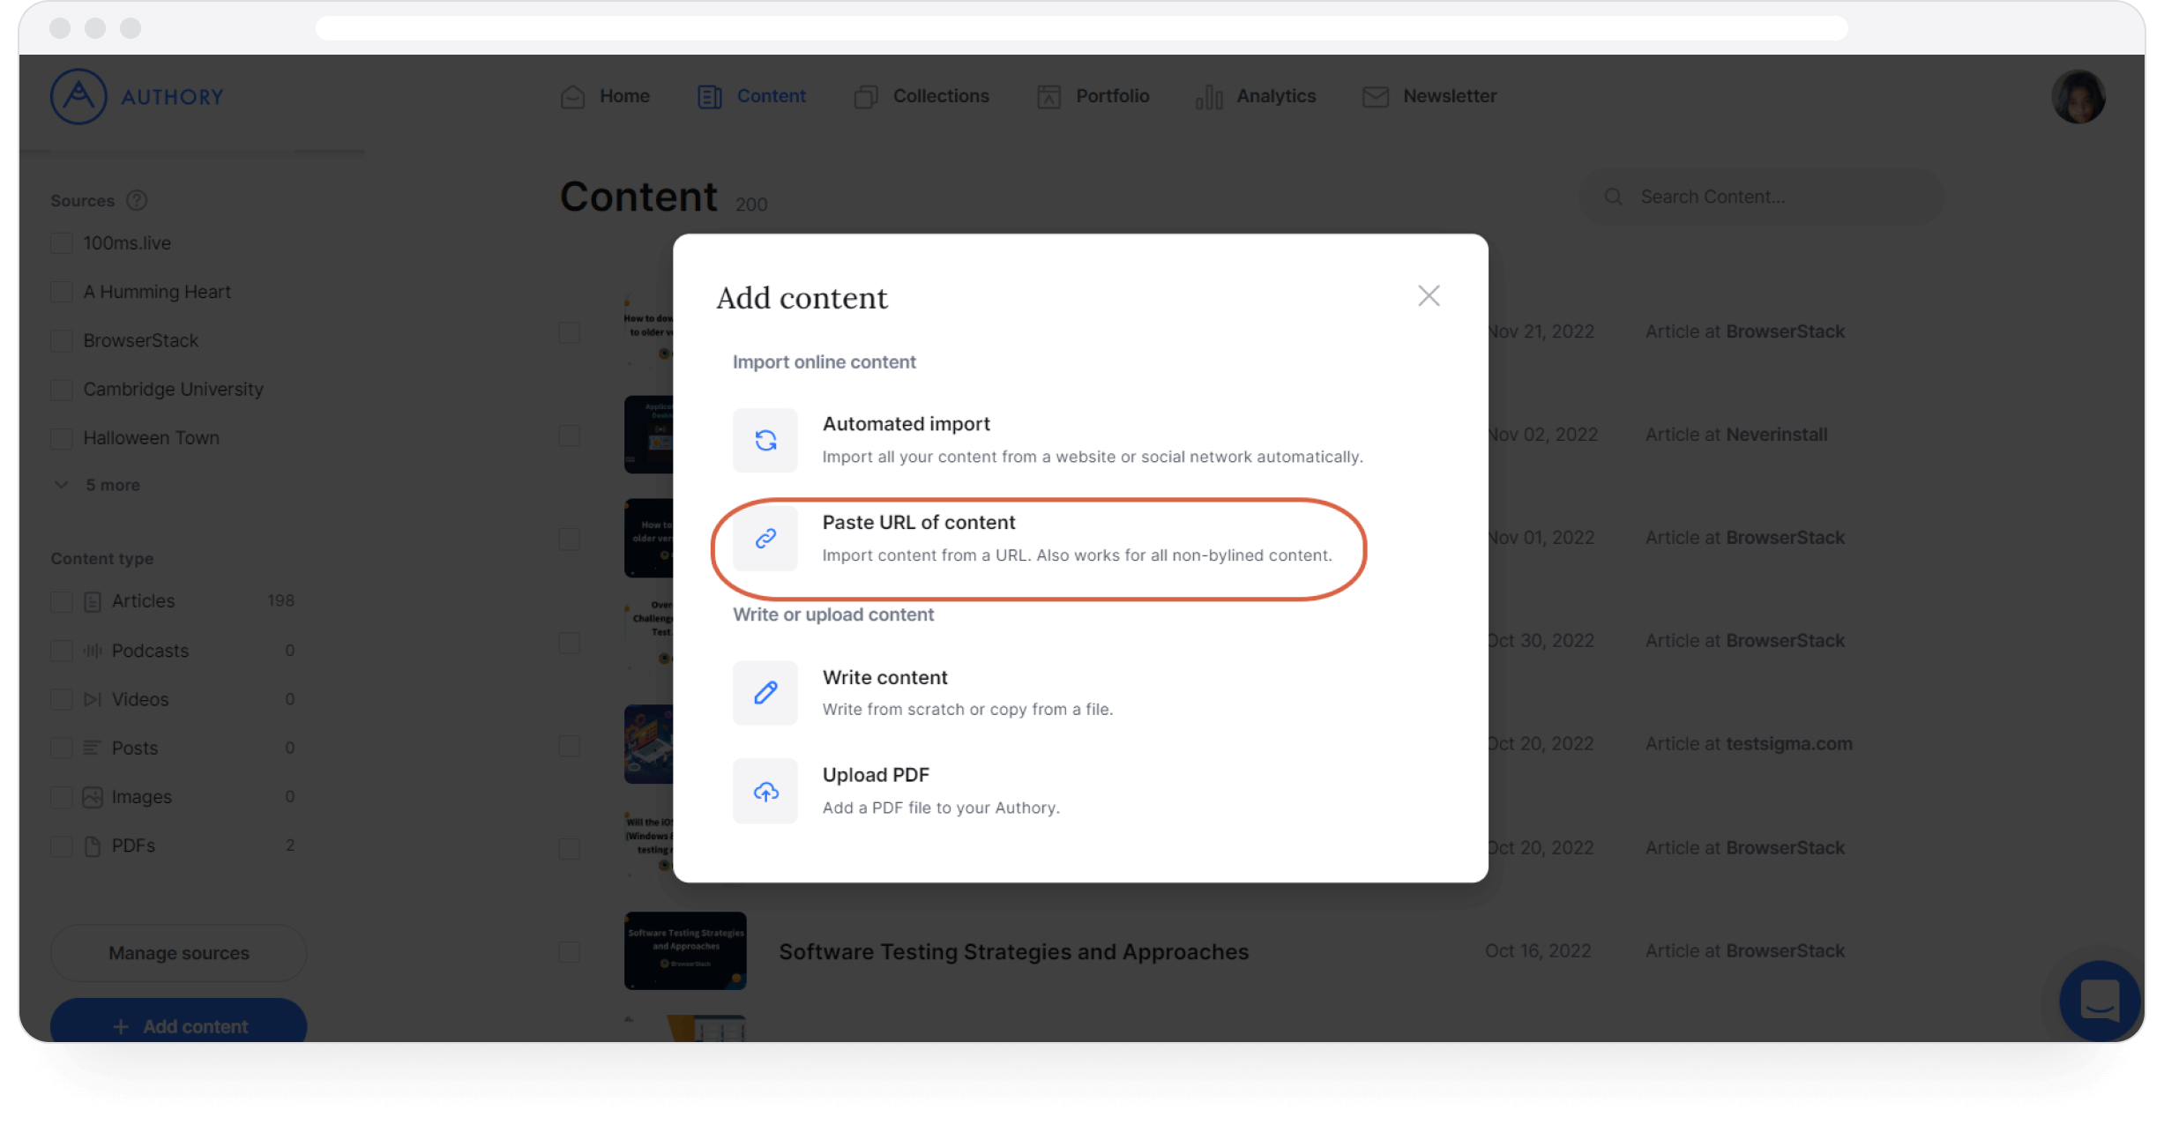Image resolution: width=2164 pixels, height=1132 pixels.
Task: Open the chat support bubble
Action: coord(2099,1001)
